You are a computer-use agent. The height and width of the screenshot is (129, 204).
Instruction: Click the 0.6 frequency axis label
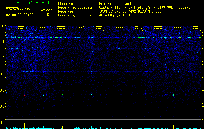pyautogui.click(x=3, y=123)
